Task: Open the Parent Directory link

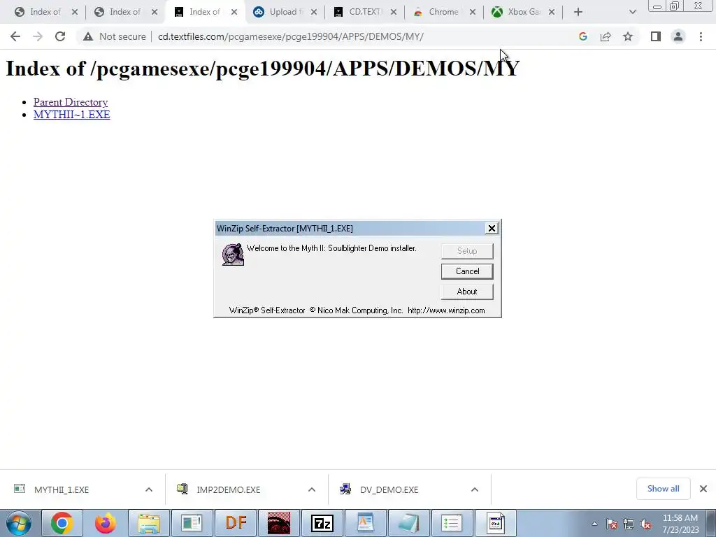Action: [71, 102]
